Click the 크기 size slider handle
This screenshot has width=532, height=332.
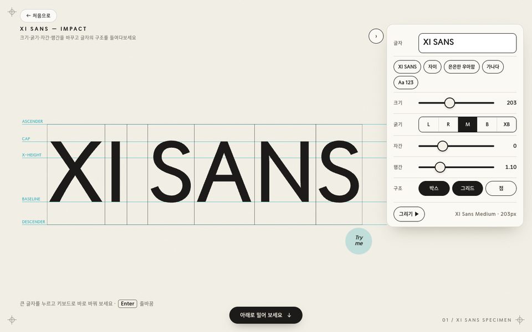(x=449, y=103)
